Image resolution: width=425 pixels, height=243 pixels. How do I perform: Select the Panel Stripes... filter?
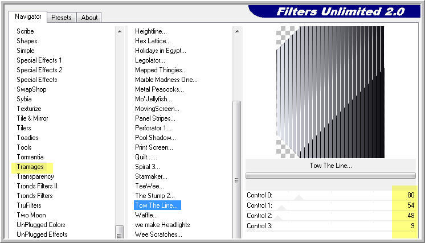155,118
